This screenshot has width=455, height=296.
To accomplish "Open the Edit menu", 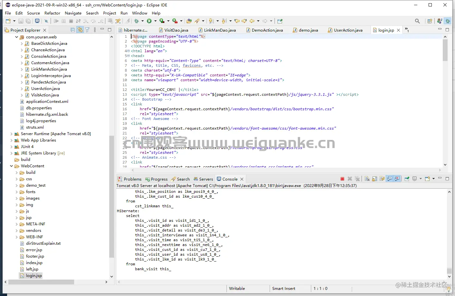I will pos(19,13).
